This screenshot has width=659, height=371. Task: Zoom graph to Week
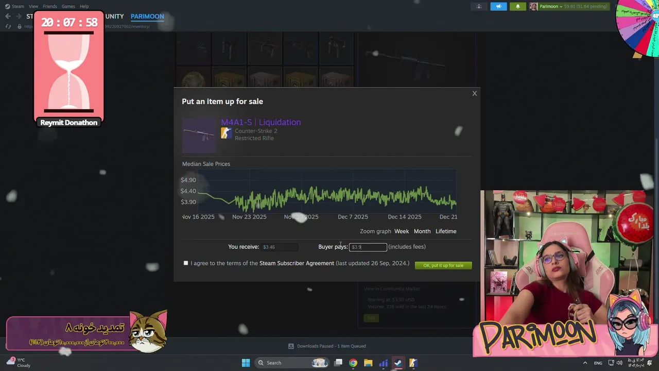tap(402, 231)
